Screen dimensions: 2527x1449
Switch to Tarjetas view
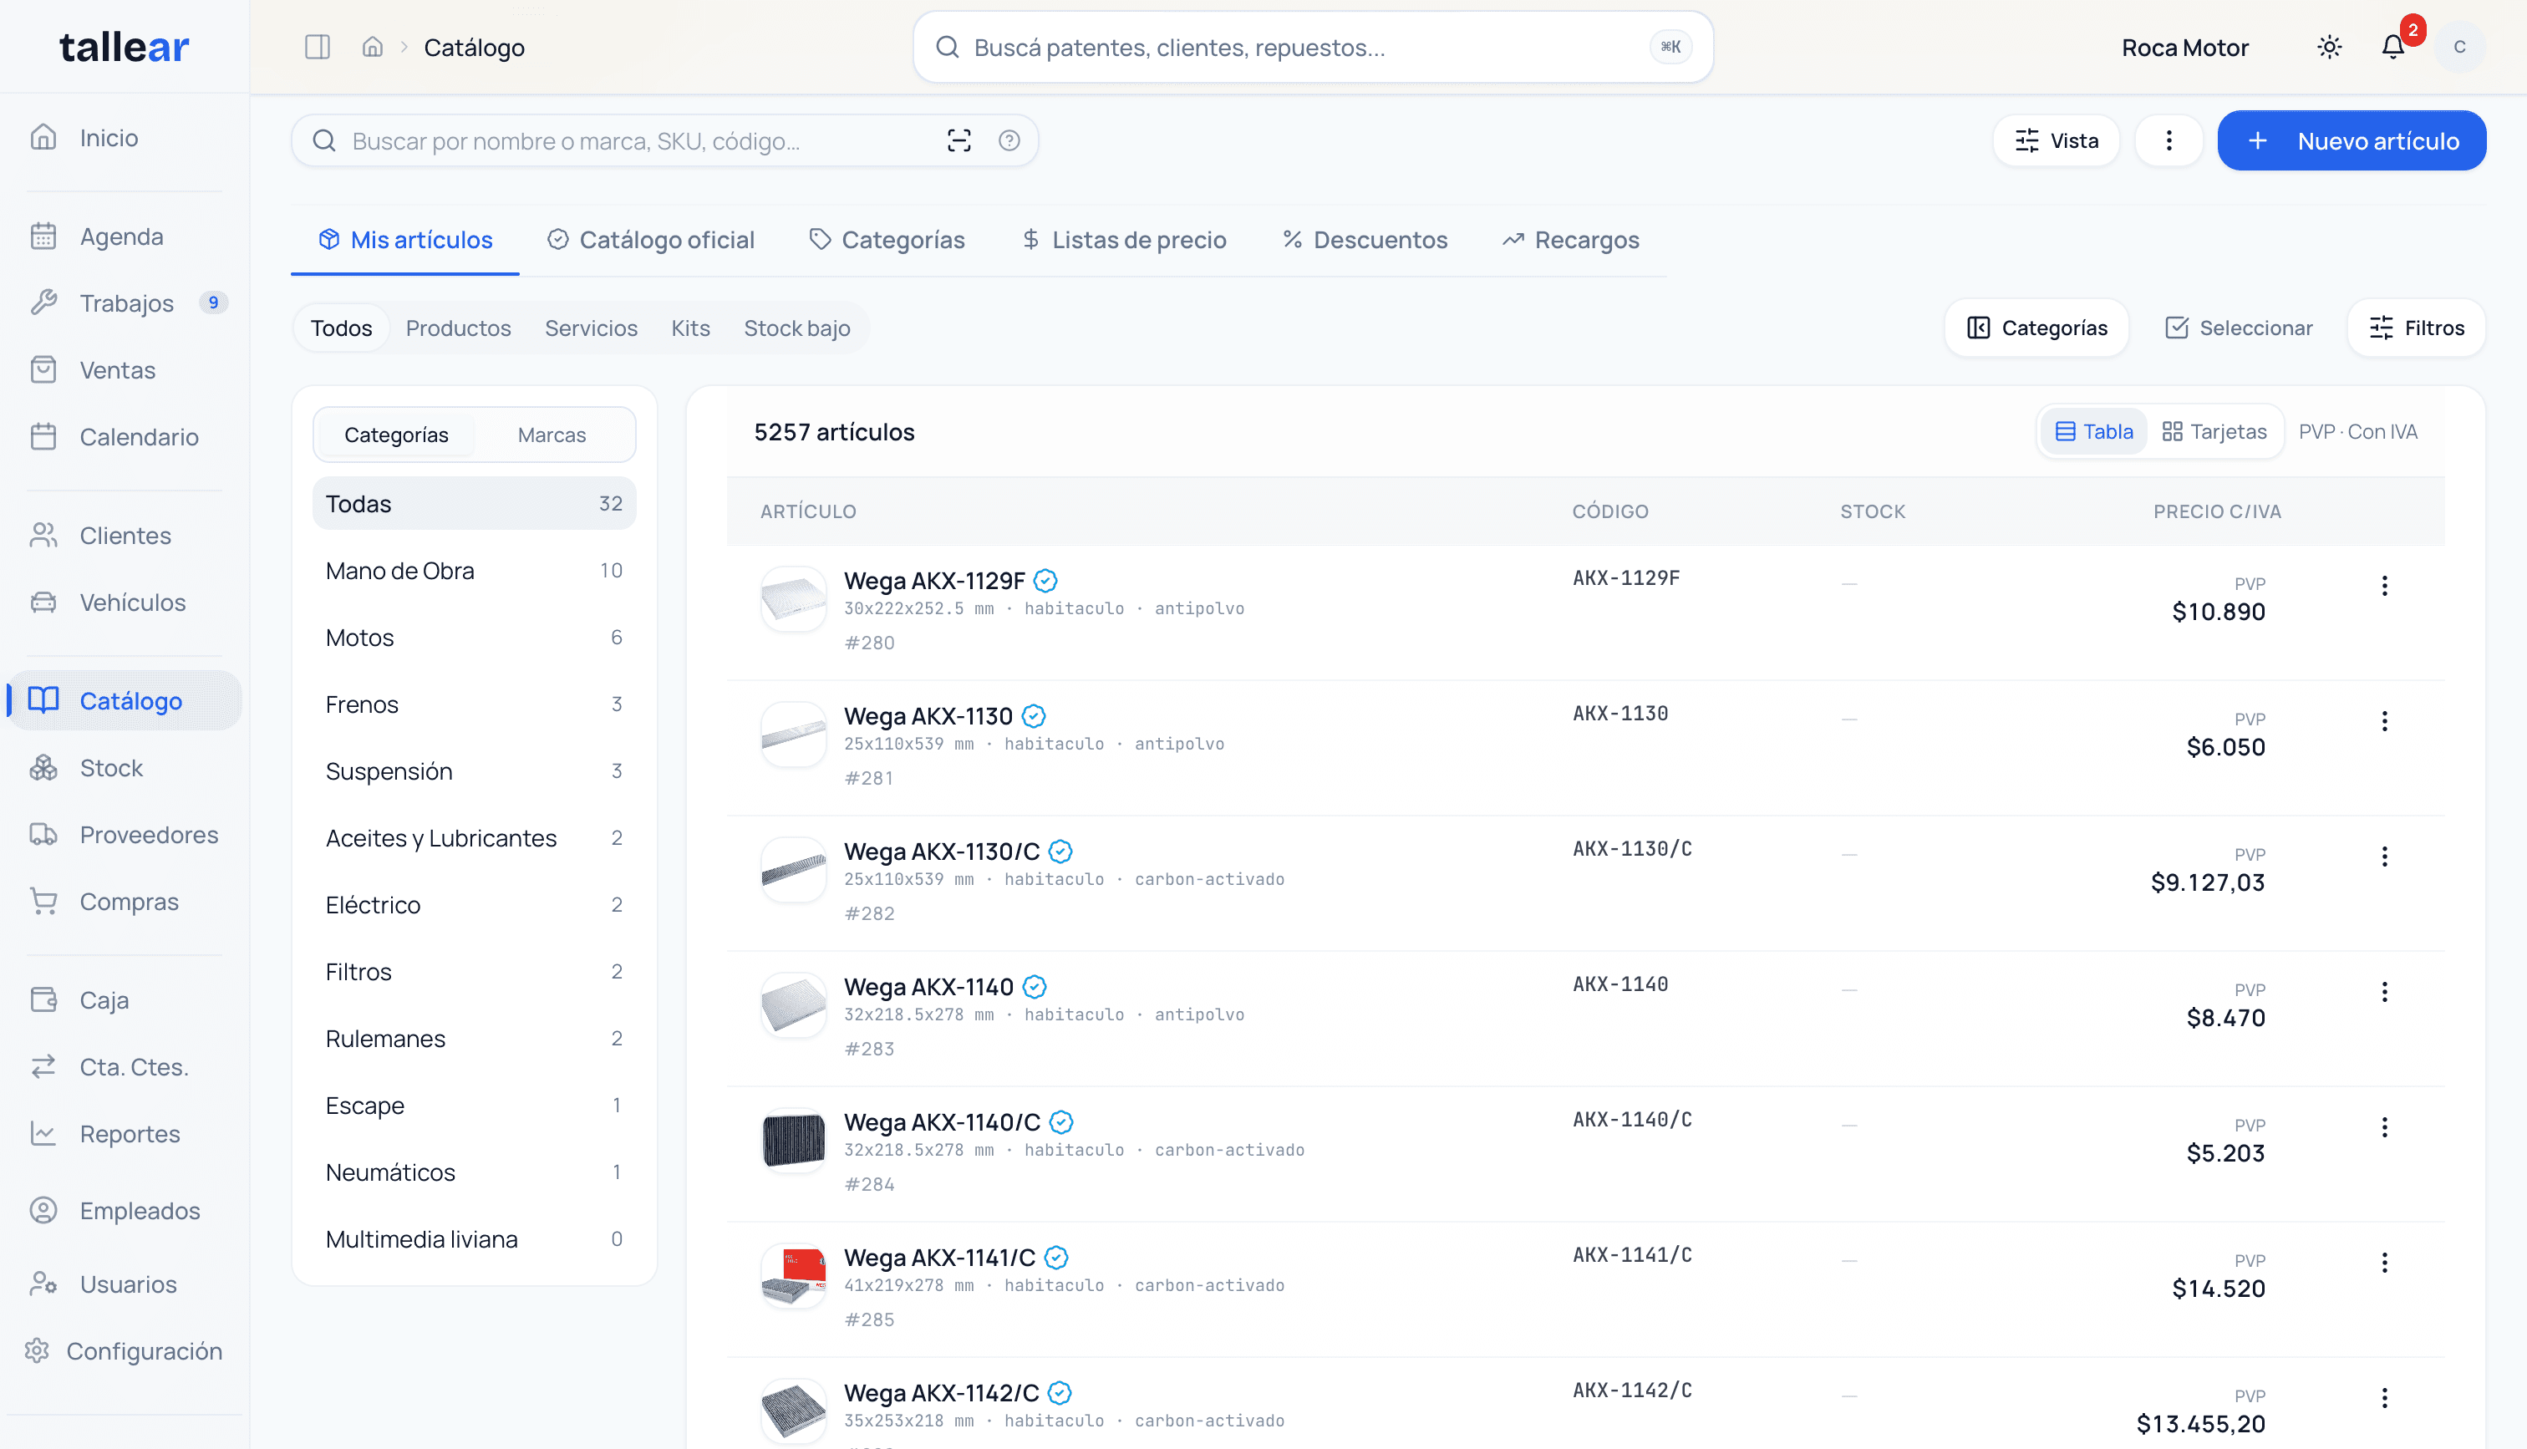tap(2214, 431)
